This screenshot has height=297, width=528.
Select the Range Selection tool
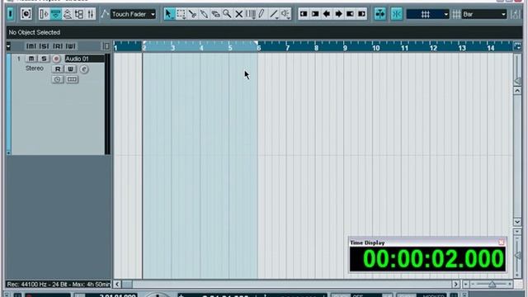181,14
